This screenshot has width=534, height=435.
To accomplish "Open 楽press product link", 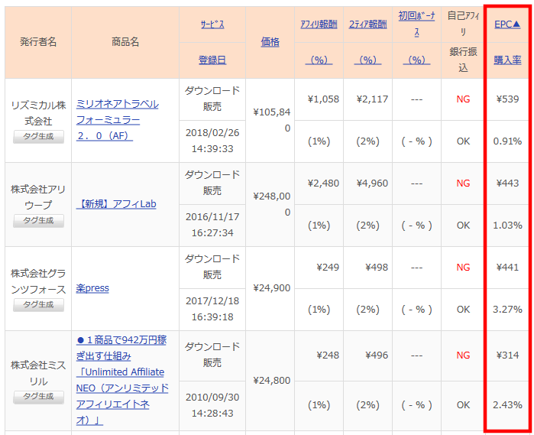I will click(x=92, y=288).
